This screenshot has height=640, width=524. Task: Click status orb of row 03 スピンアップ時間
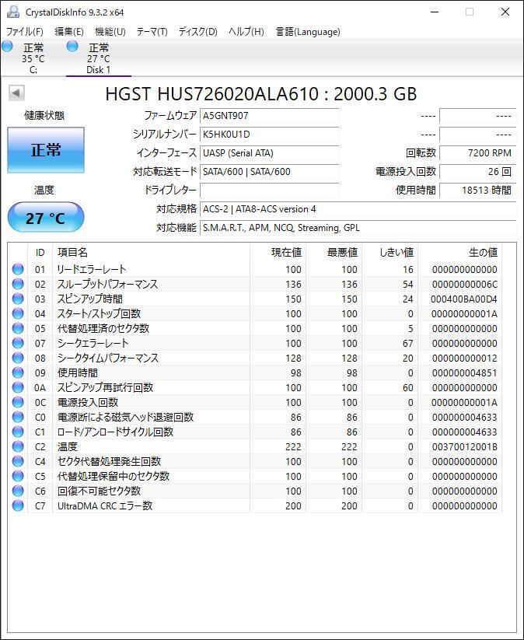pyautogui.click(x=18, y=299)
